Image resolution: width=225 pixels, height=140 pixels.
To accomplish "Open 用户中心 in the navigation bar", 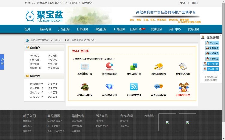I will point(175,29).
